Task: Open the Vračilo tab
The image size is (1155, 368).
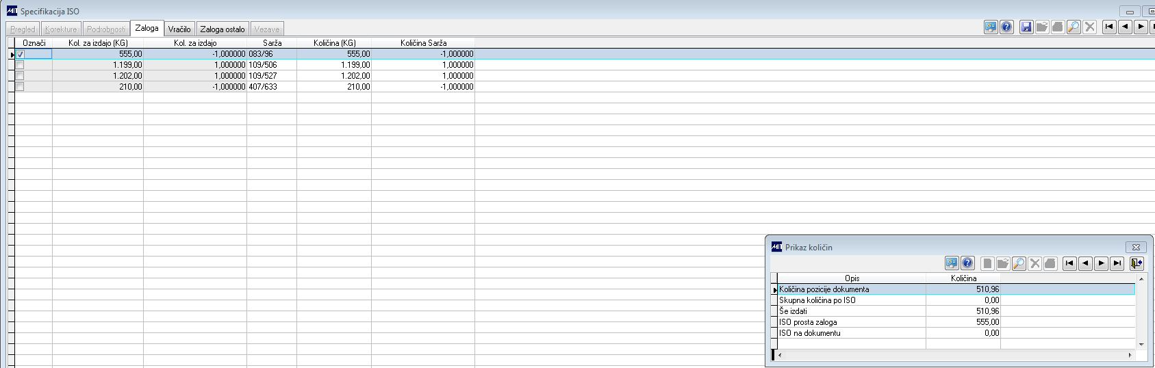Action: pyautogui.click(x=179, y=29)
